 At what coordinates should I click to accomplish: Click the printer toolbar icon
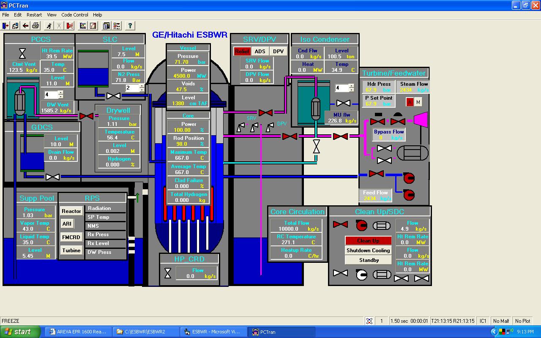tap(36, 26)
